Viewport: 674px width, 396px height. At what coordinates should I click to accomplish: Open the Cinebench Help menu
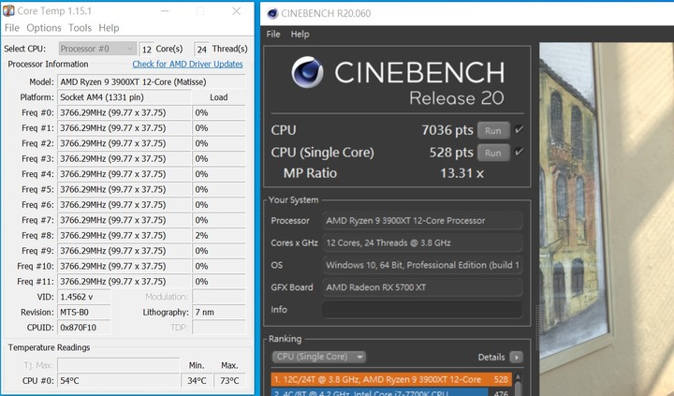[x=300, y=35]
